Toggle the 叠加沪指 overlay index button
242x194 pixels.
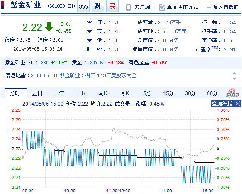pyautogui.click(x=222, y=104)
